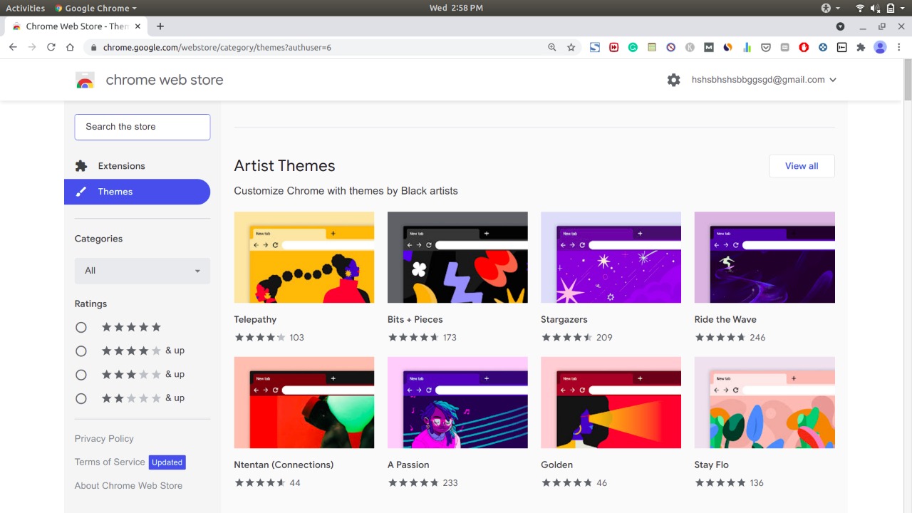This screenshot has height=513, width=912.
Task: Open a new browser tab
Action: click(x=160, y=26)
